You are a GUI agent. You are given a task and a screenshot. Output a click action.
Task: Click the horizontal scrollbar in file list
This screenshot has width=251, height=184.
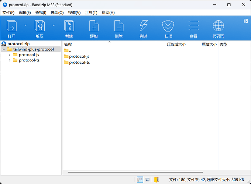coord(135,172)
